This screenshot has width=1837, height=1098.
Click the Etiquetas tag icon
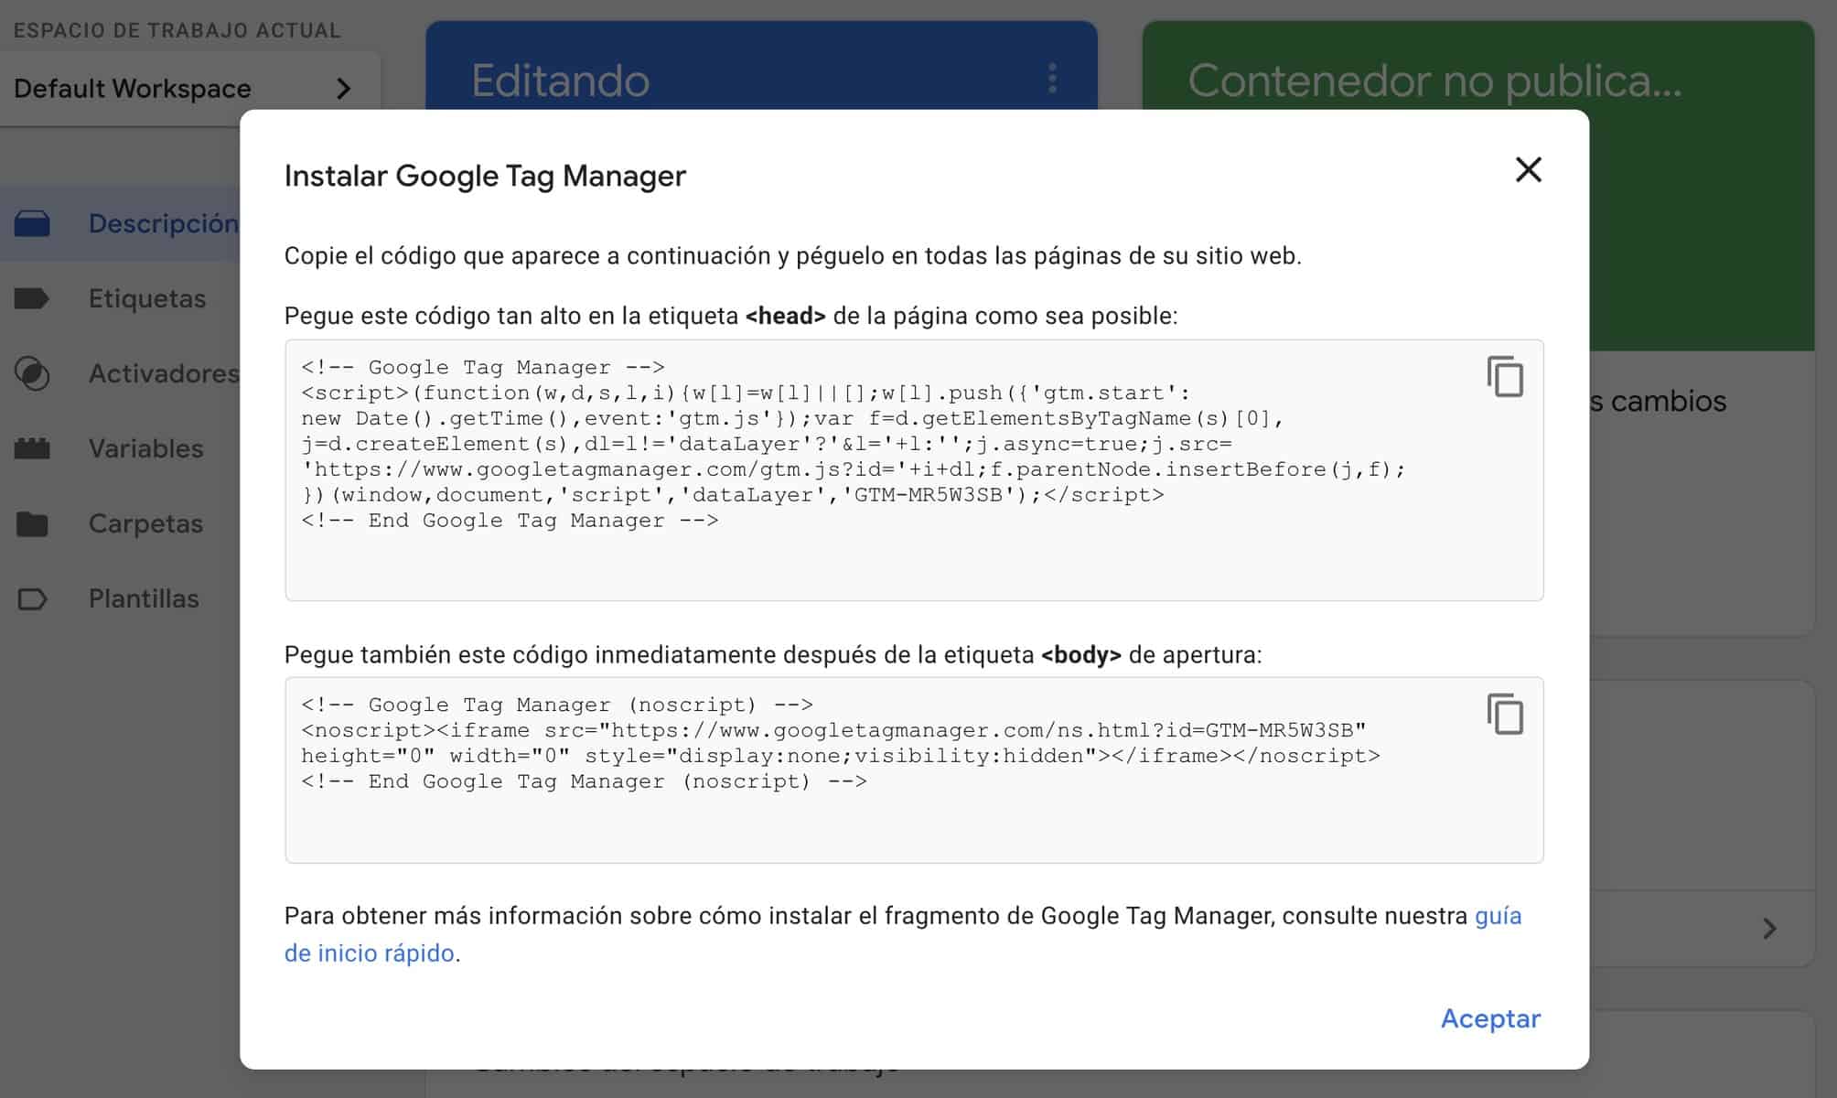click(32, 298)
